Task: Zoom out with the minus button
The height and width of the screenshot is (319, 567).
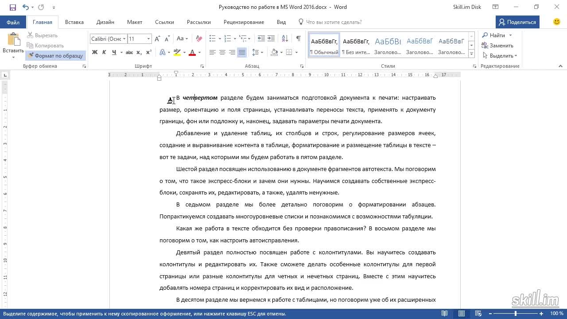Action: (490, 314)
